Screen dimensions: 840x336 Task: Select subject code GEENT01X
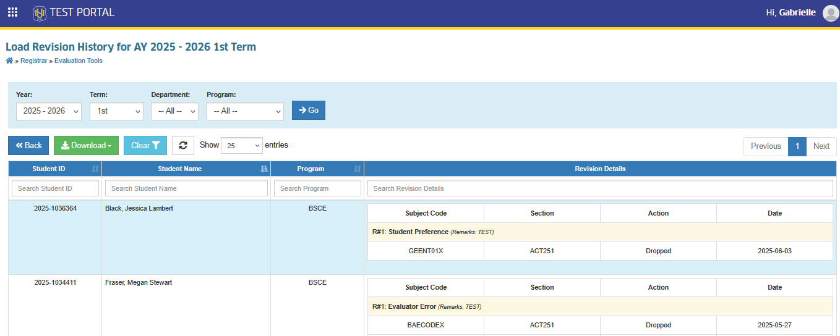(426, 251)
